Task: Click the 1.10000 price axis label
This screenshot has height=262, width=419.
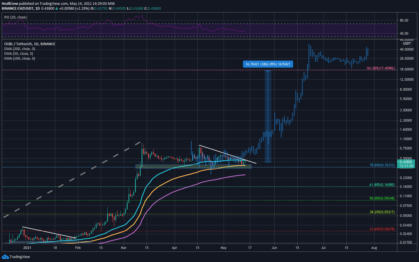Action: click(406, 139)
